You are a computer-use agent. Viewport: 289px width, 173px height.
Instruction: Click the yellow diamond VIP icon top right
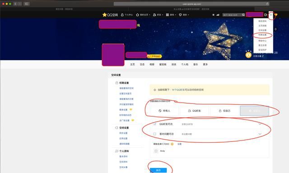(x=276, y=15)
